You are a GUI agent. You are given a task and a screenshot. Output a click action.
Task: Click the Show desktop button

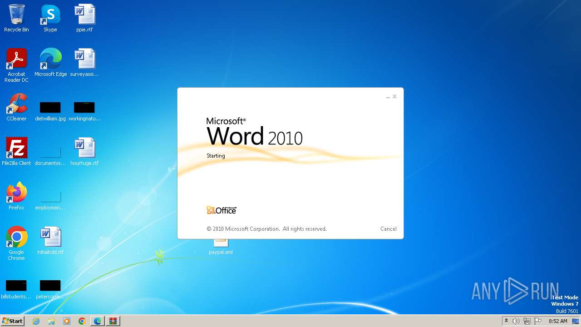[576, 321]
